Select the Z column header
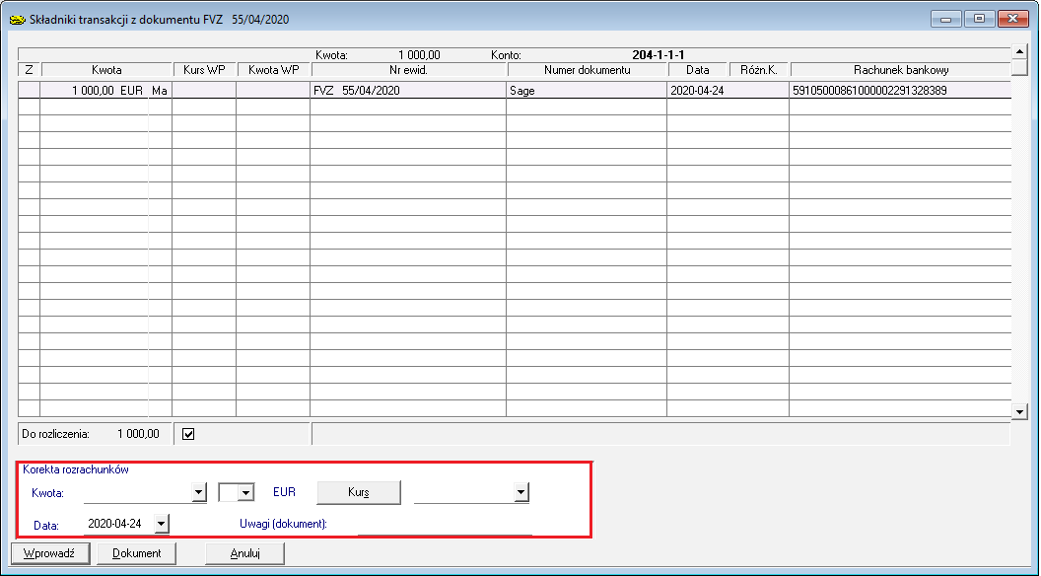 tap(29, 70)
